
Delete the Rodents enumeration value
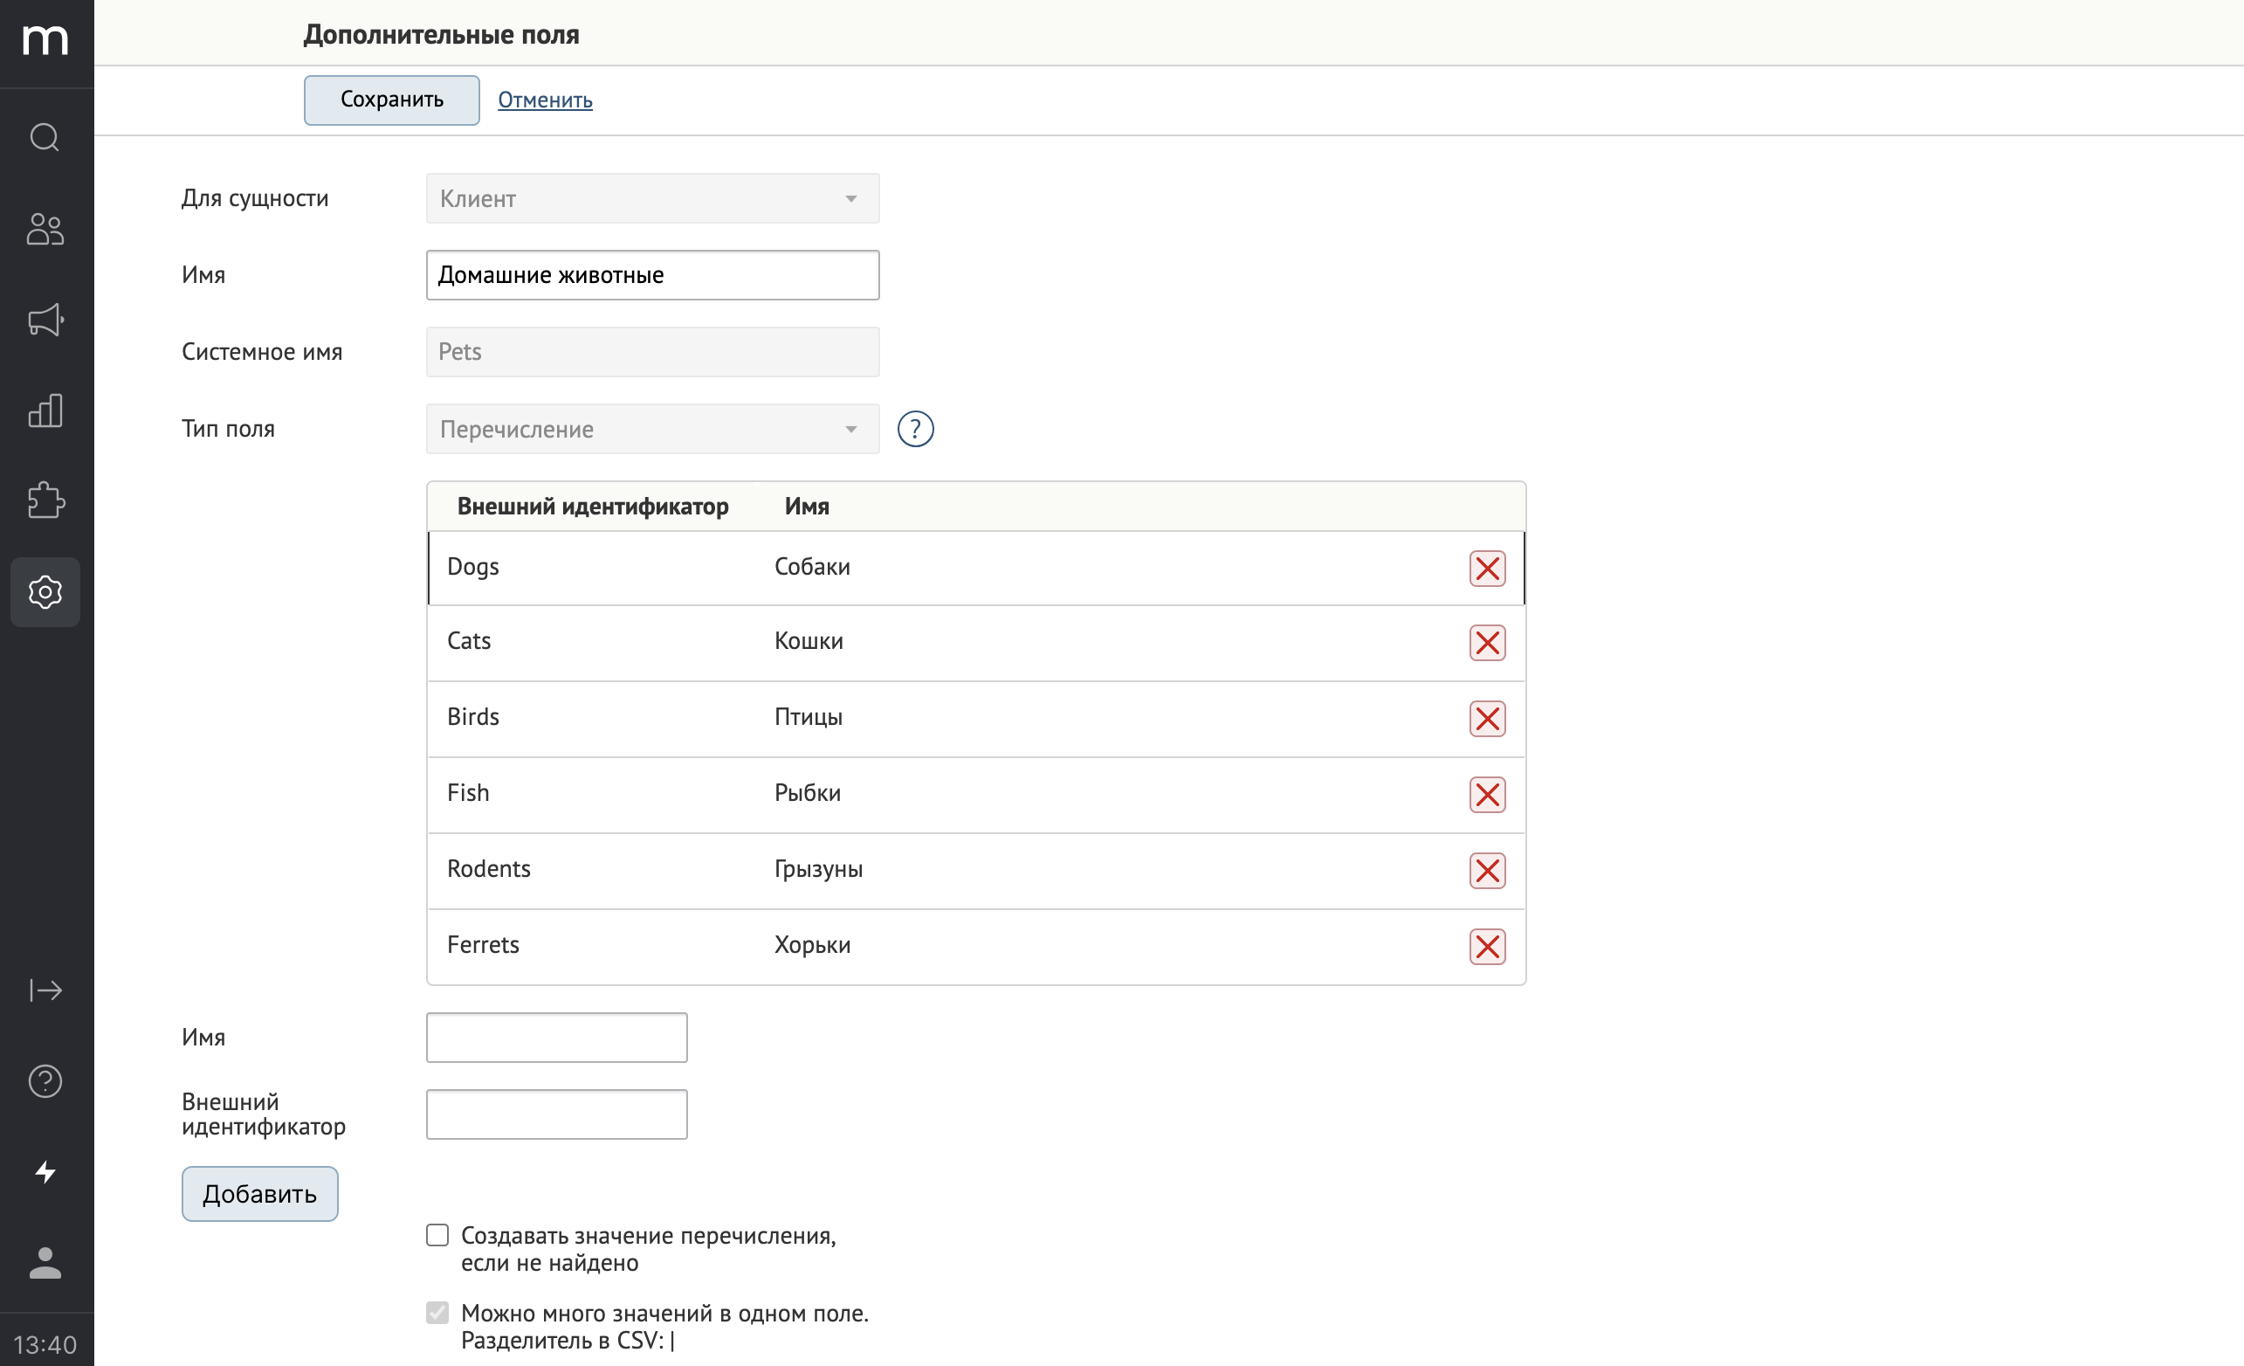(x=1487, y=871)
